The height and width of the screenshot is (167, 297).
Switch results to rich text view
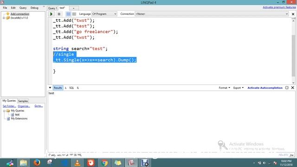coord(68,14)
